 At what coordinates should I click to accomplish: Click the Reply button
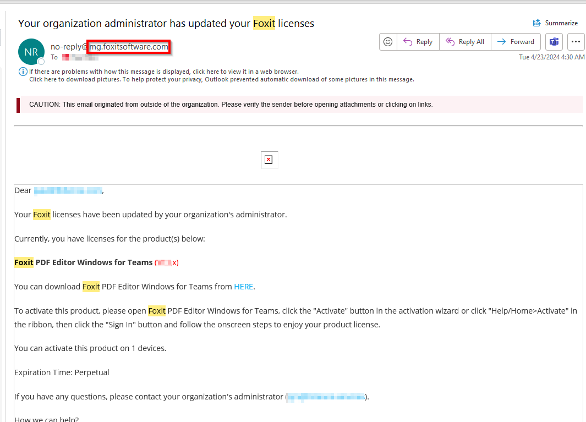click(x=418, y=42)
